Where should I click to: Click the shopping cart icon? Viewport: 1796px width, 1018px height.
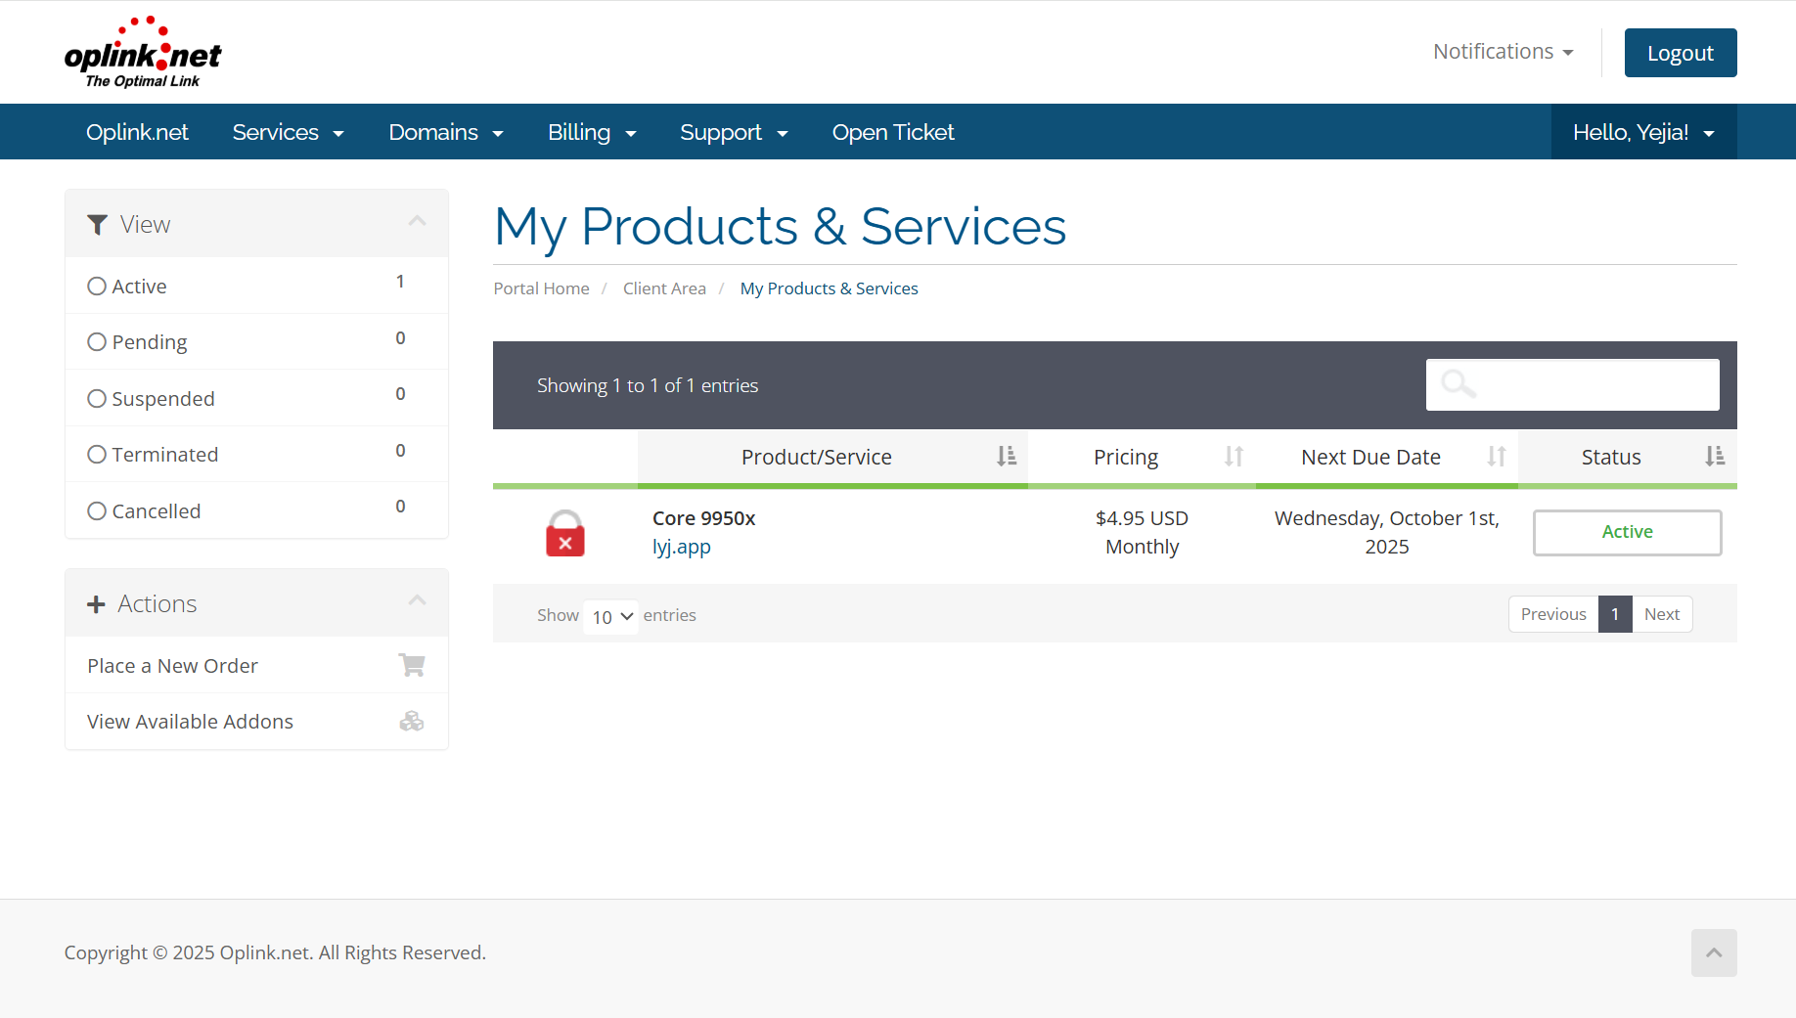pyautogui.click(x=412, y=665)
